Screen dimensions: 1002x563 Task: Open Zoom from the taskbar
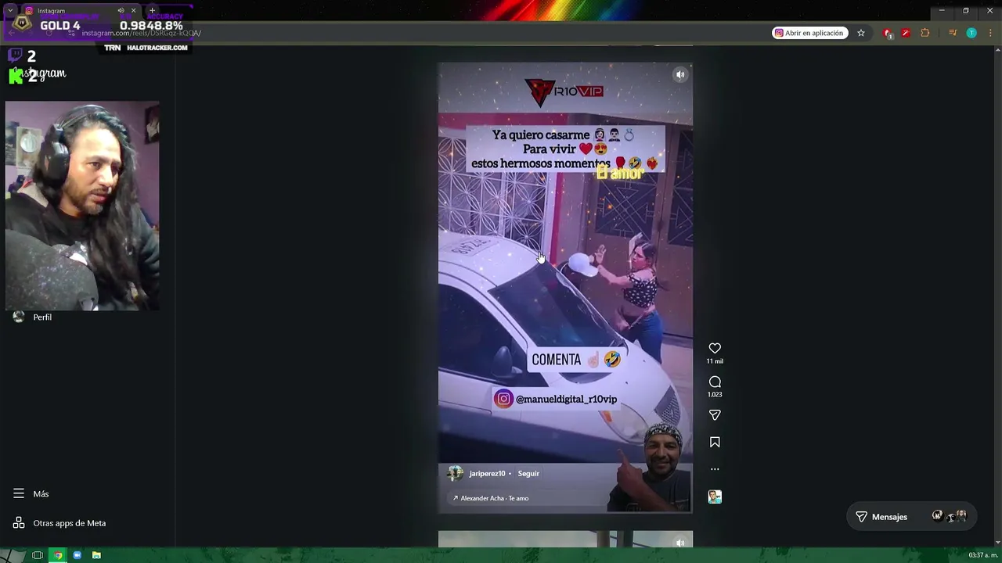[77, 555]
